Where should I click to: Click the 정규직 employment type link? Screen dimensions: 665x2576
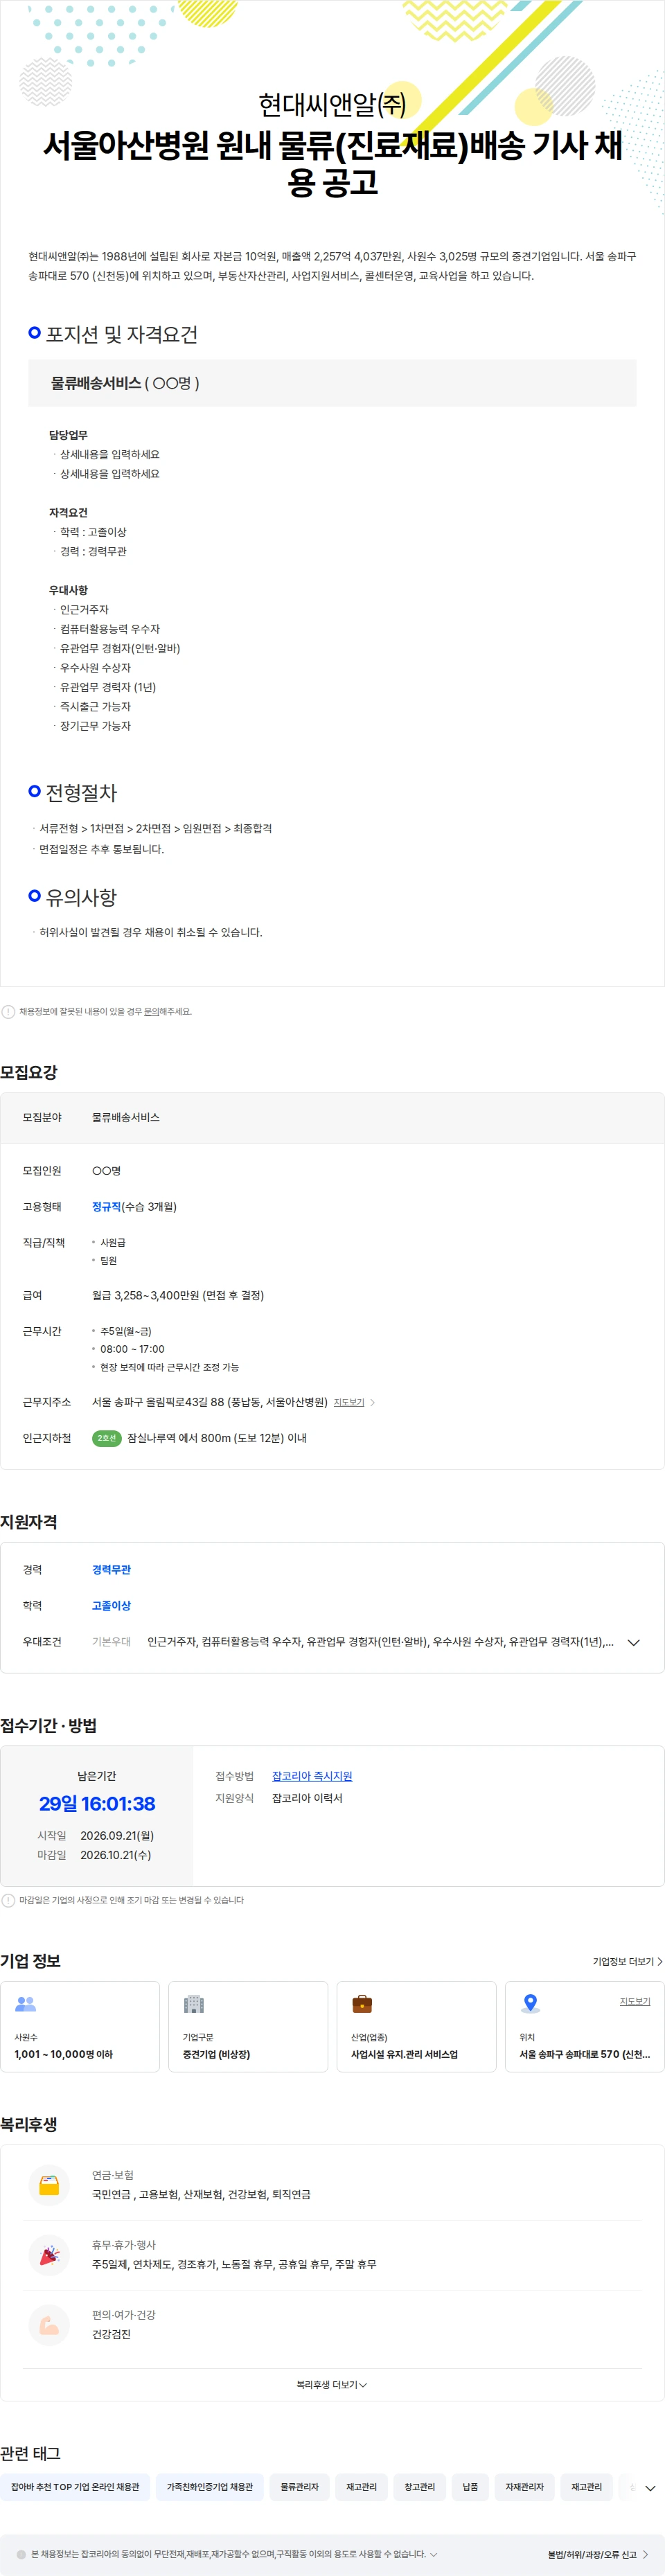106,1206
